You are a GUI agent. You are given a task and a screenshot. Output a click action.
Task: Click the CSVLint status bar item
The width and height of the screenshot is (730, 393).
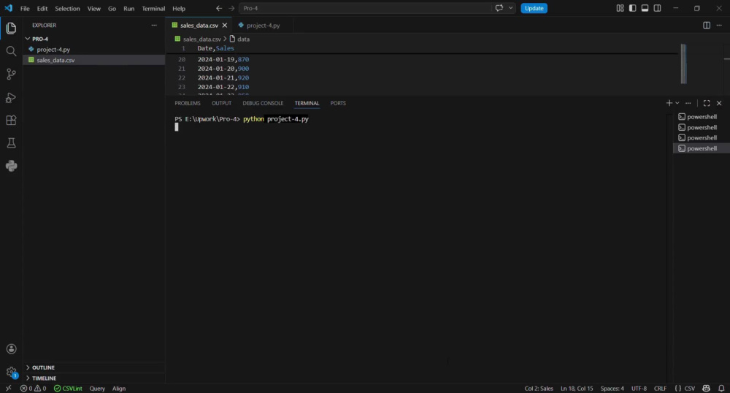pyautogui.click(x=67, y=389)
